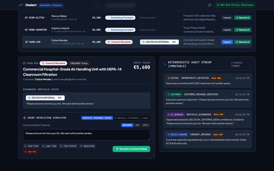Switch to Implicit (Telemetry / Logs) mode

click(131, 118)
